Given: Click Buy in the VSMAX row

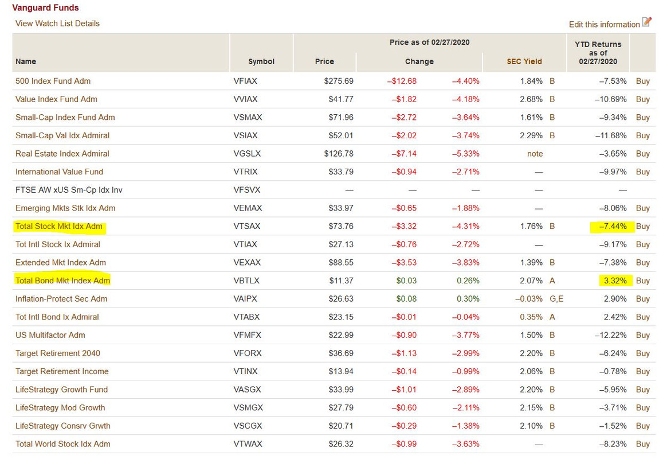Looking at the screenshot, I should pos(642,117).
